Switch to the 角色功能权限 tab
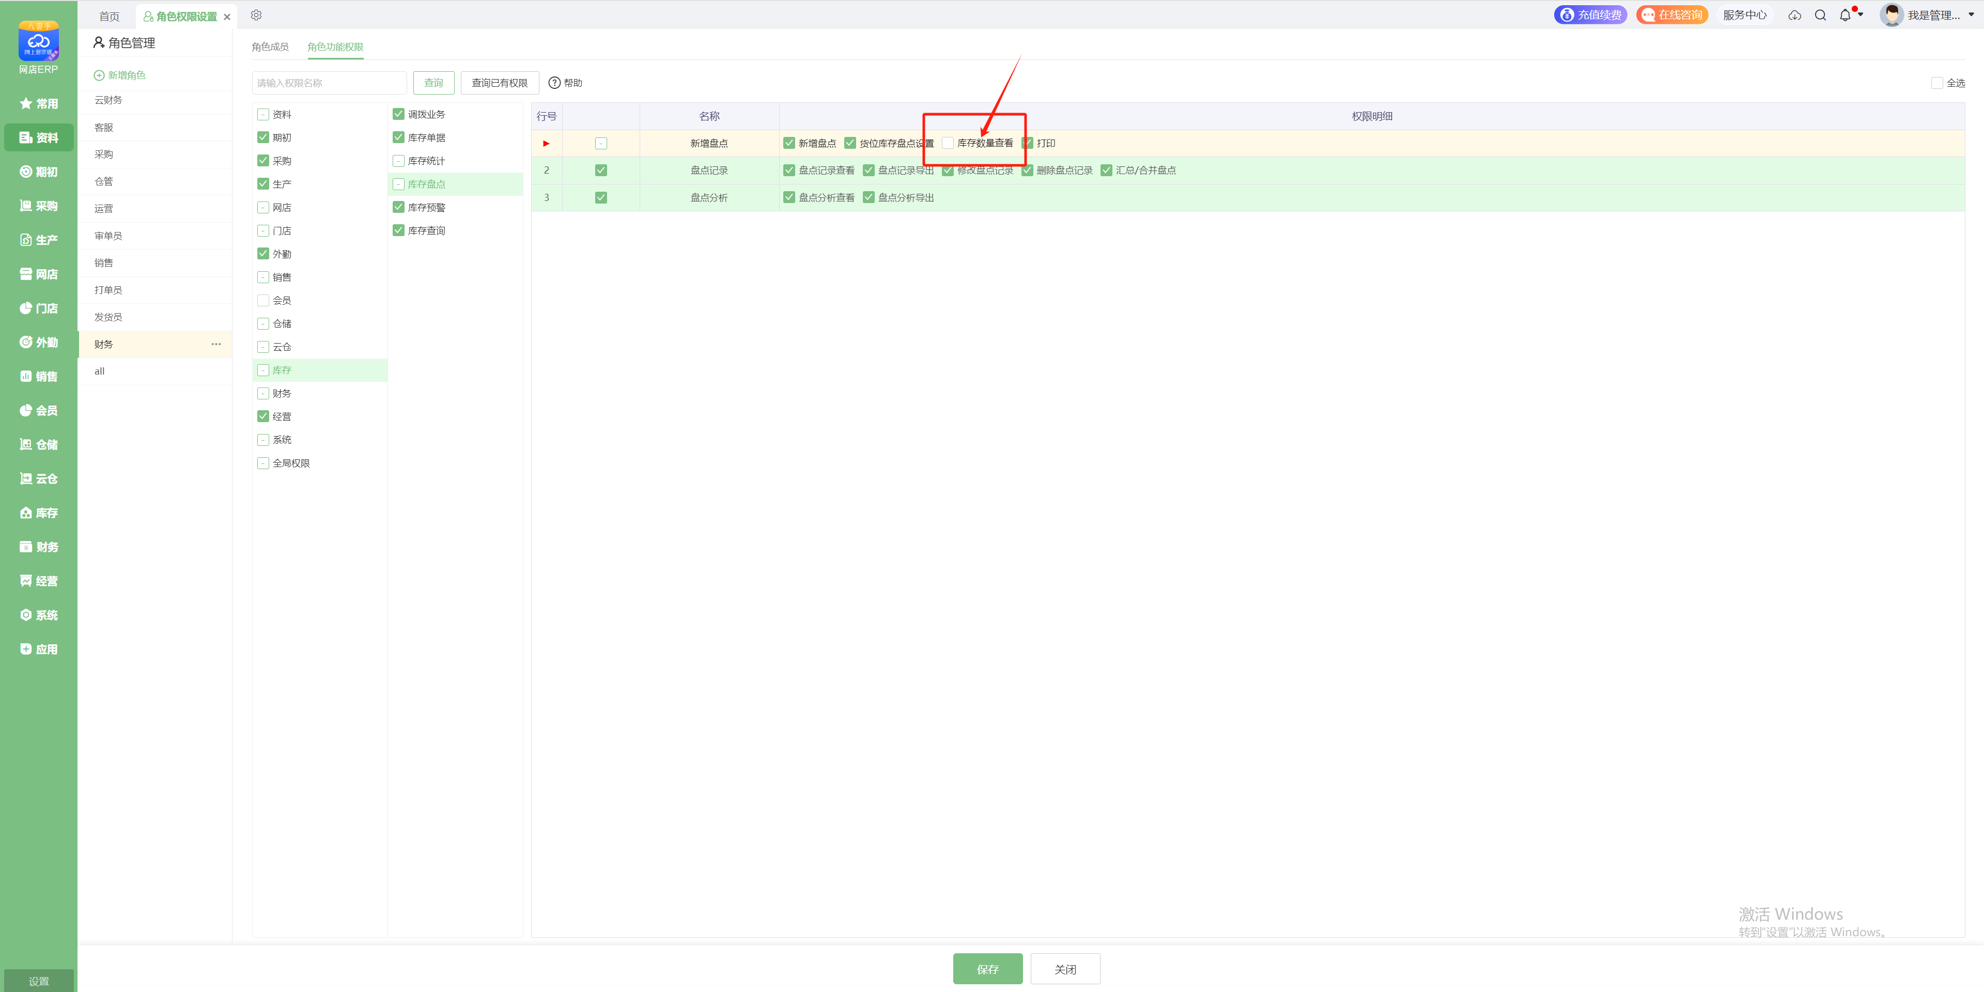This screenshot has width=1984, height=992. [x=335, y=47]
